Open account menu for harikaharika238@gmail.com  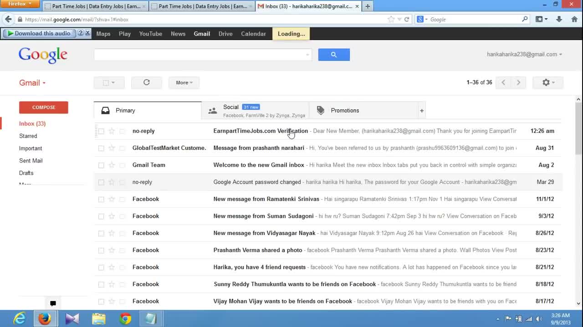click(524, 54)
